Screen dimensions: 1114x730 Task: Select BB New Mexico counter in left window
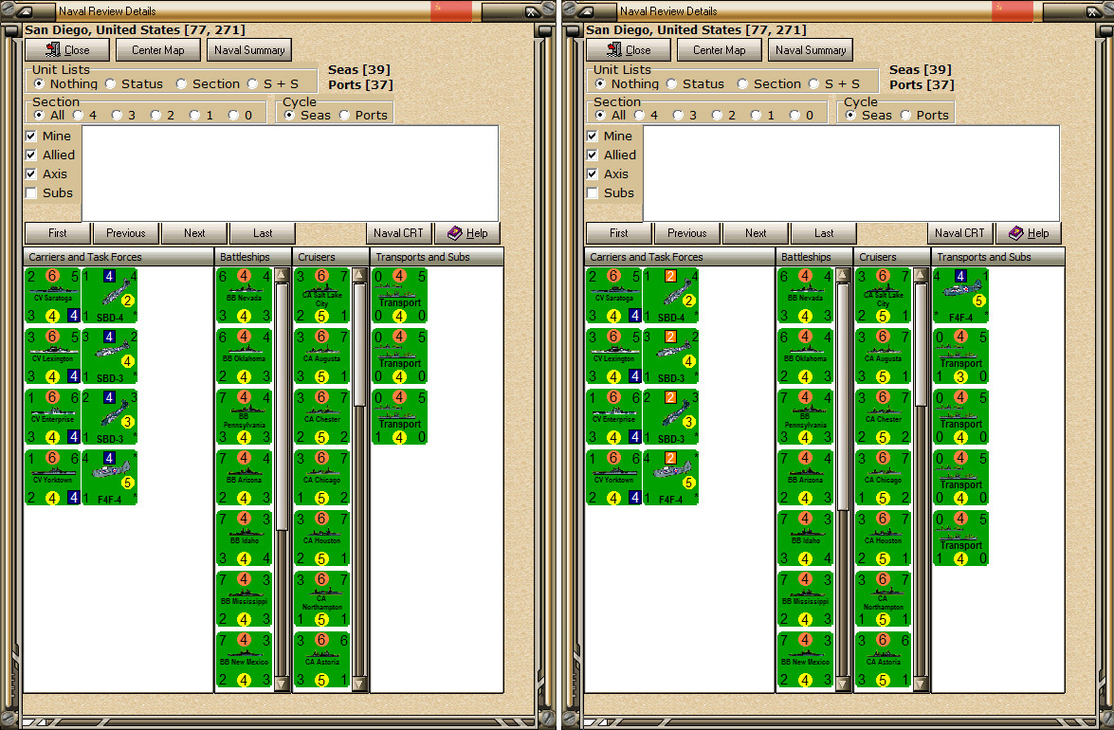coord(245,660)
